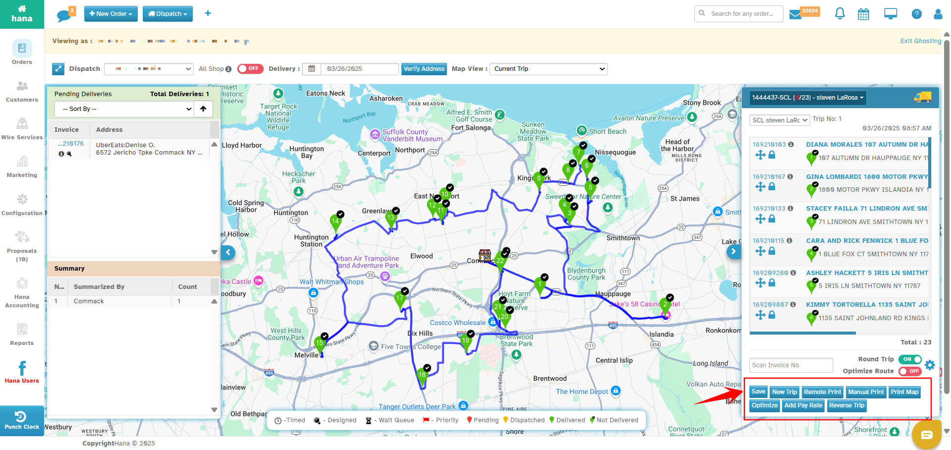Add a new tab with plus icon
This screenshot has width=951, height=450.
[x=208, y=13]
